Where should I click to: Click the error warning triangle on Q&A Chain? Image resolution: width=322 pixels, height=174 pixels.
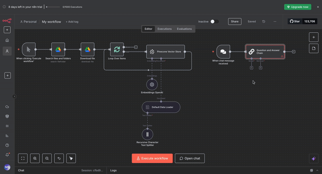282,56
